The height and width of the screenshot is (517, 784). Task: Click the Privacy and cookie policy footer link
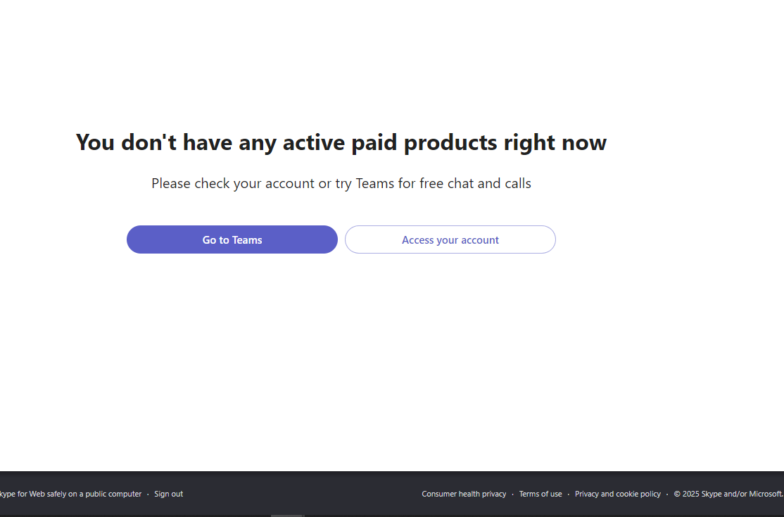617,494
